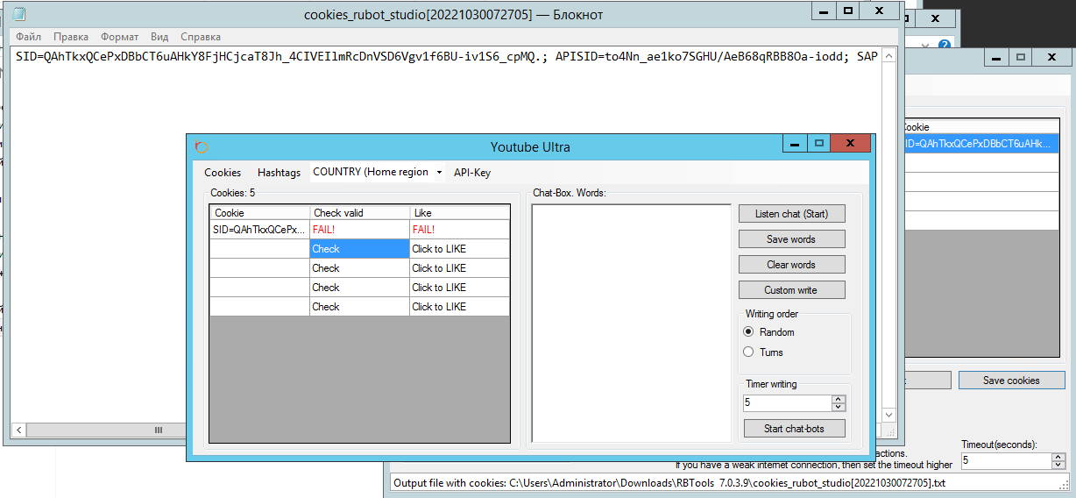This screenshot has width=1076, height=498.
Task: Click inside the Chat-Box Words text area
Action: [x=631, y=323]
